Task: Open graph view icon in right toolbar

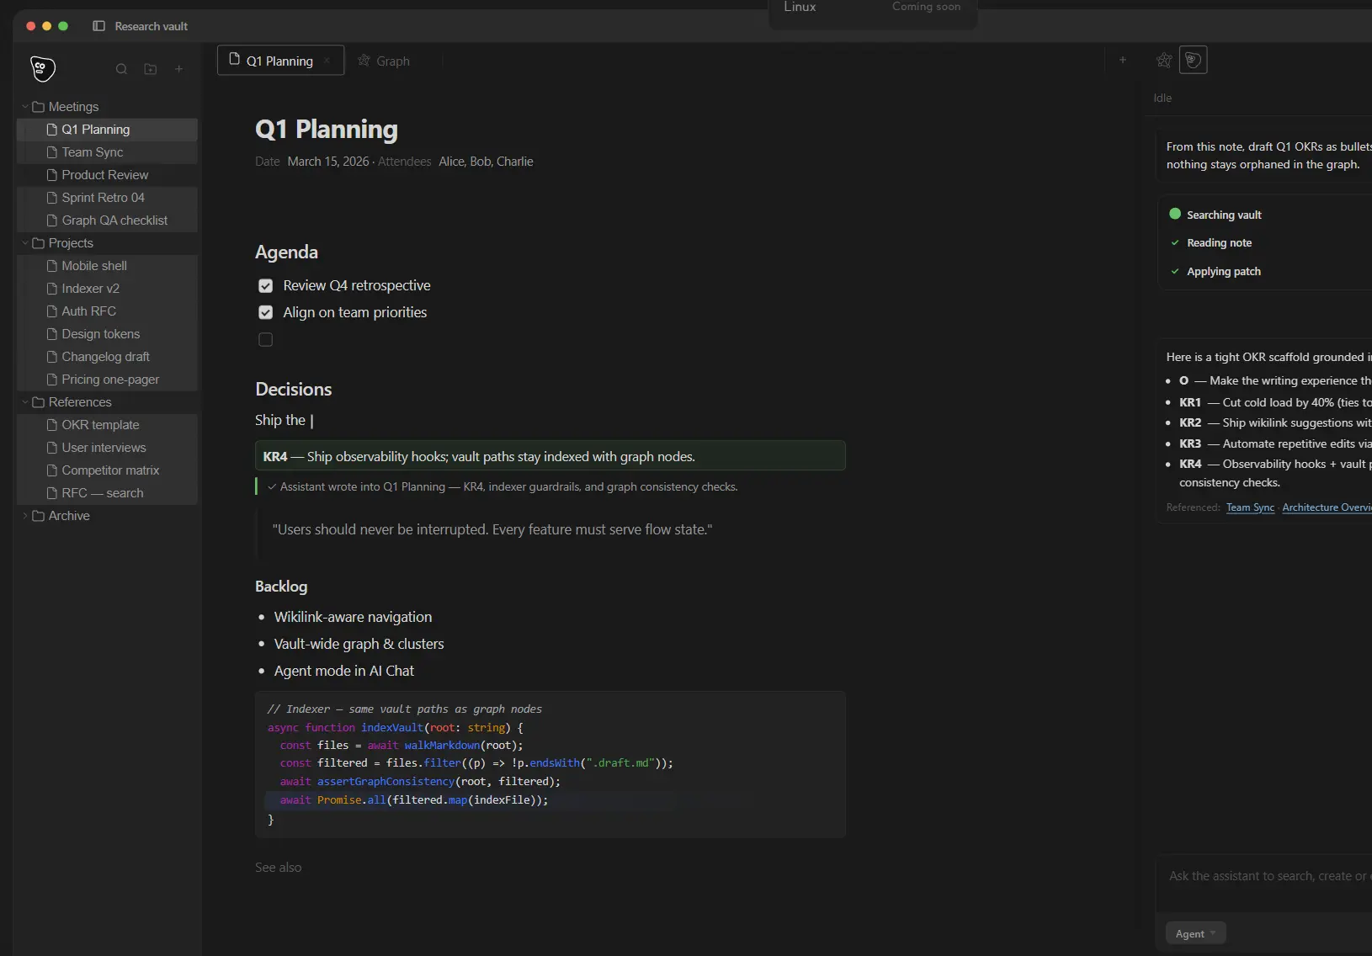Action: 1164,60
